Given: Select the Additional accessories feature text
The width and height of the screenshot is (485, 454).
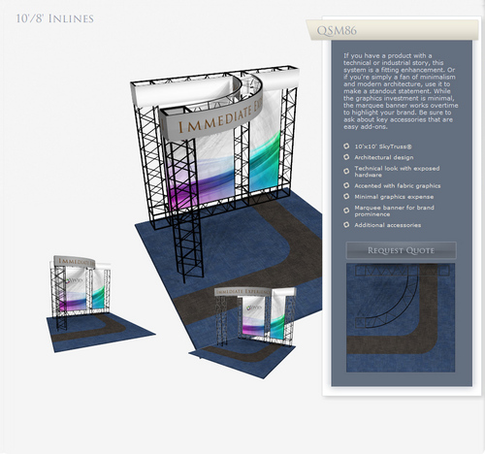Looking at the screenshot, I should [388, 225].
